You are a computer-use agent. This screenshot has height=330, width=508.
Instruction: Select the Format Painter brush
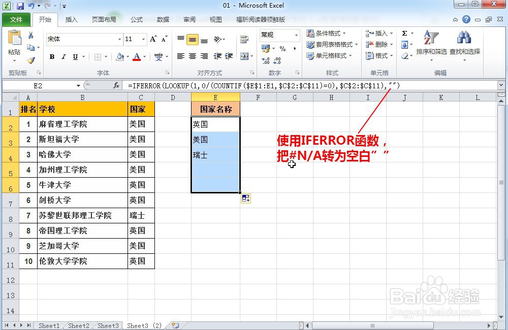pos(31,60)
